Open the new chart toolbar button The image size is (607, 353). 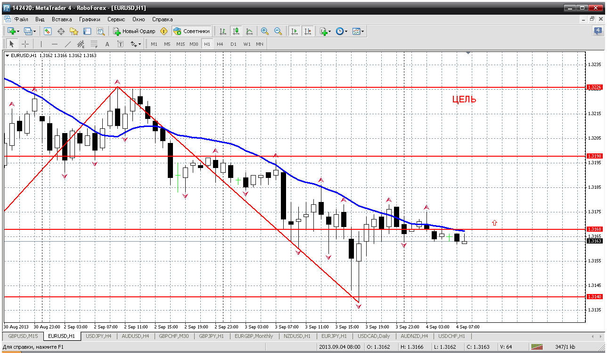[x=13, y=31]
